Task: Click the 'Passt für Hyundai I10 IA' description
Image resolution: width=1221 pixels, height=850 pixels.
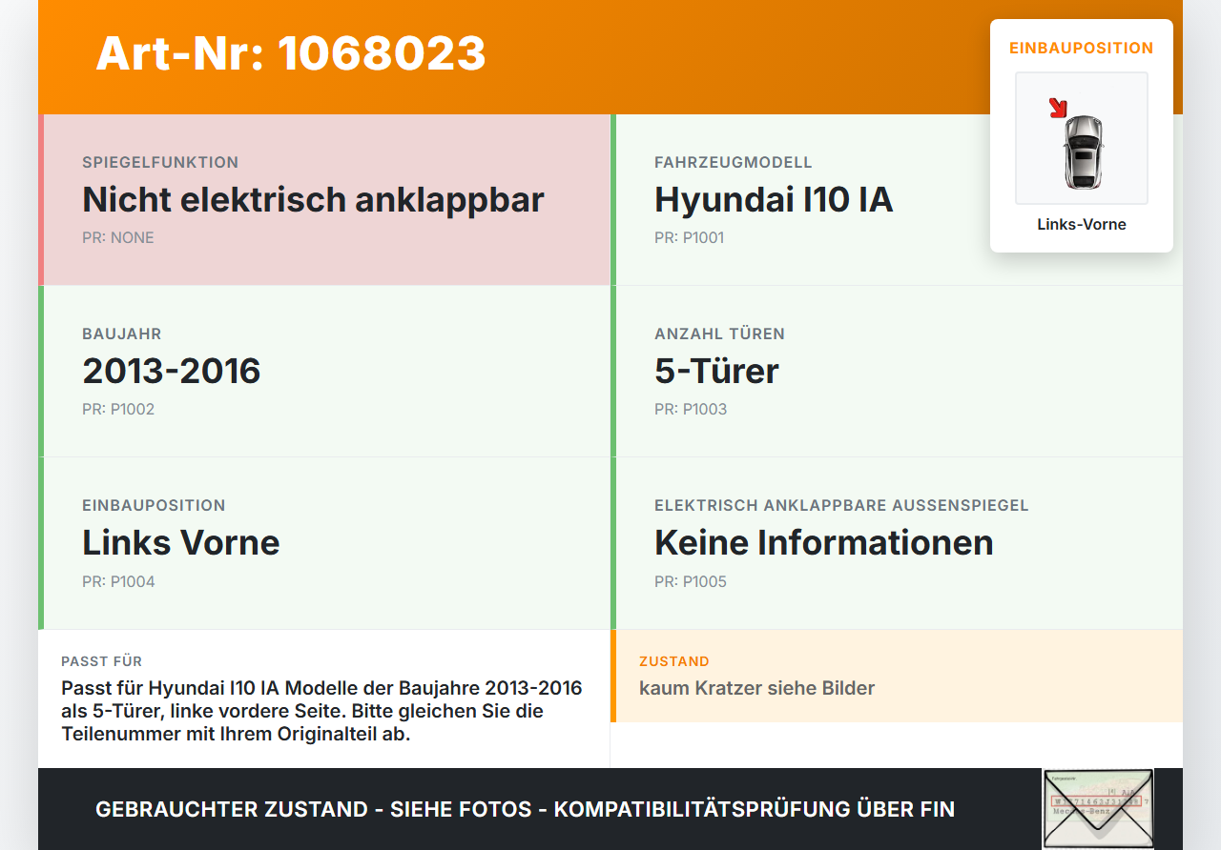Action: [321, 711]
